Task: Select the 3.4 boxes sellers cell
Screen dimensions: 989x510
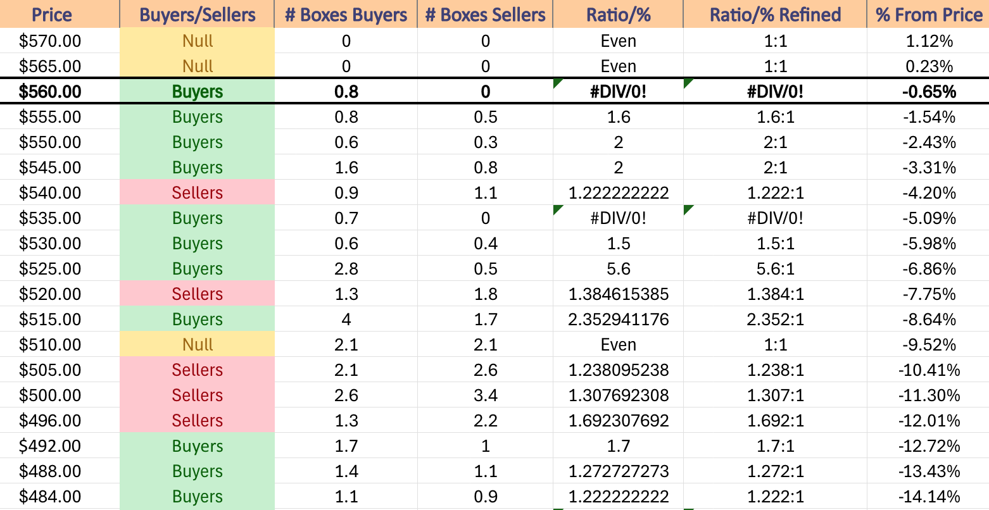Action: (485, 395)
